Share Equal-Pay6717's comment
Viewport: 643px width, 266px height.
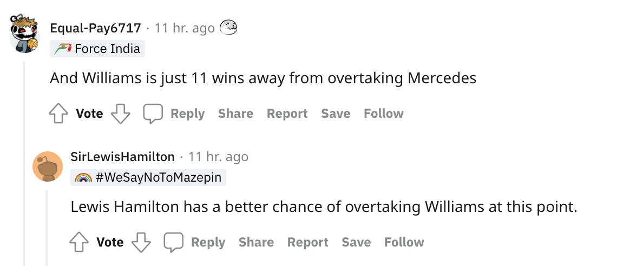(235, 114)
